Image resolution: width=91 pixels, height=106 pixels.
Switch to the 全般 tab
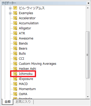(8, 102)
